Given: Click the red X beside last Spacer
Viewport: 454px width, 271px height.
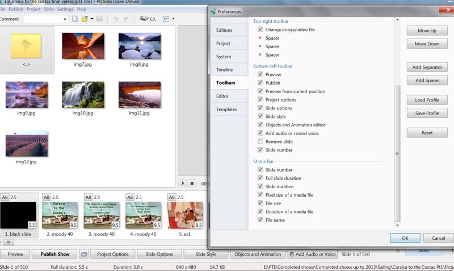Looking at the screenshot, I should pos(260,54).
